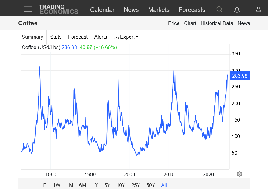This screenshot has height=189, width=268.
Task: Open the user account profile icon
Action: 258,9
